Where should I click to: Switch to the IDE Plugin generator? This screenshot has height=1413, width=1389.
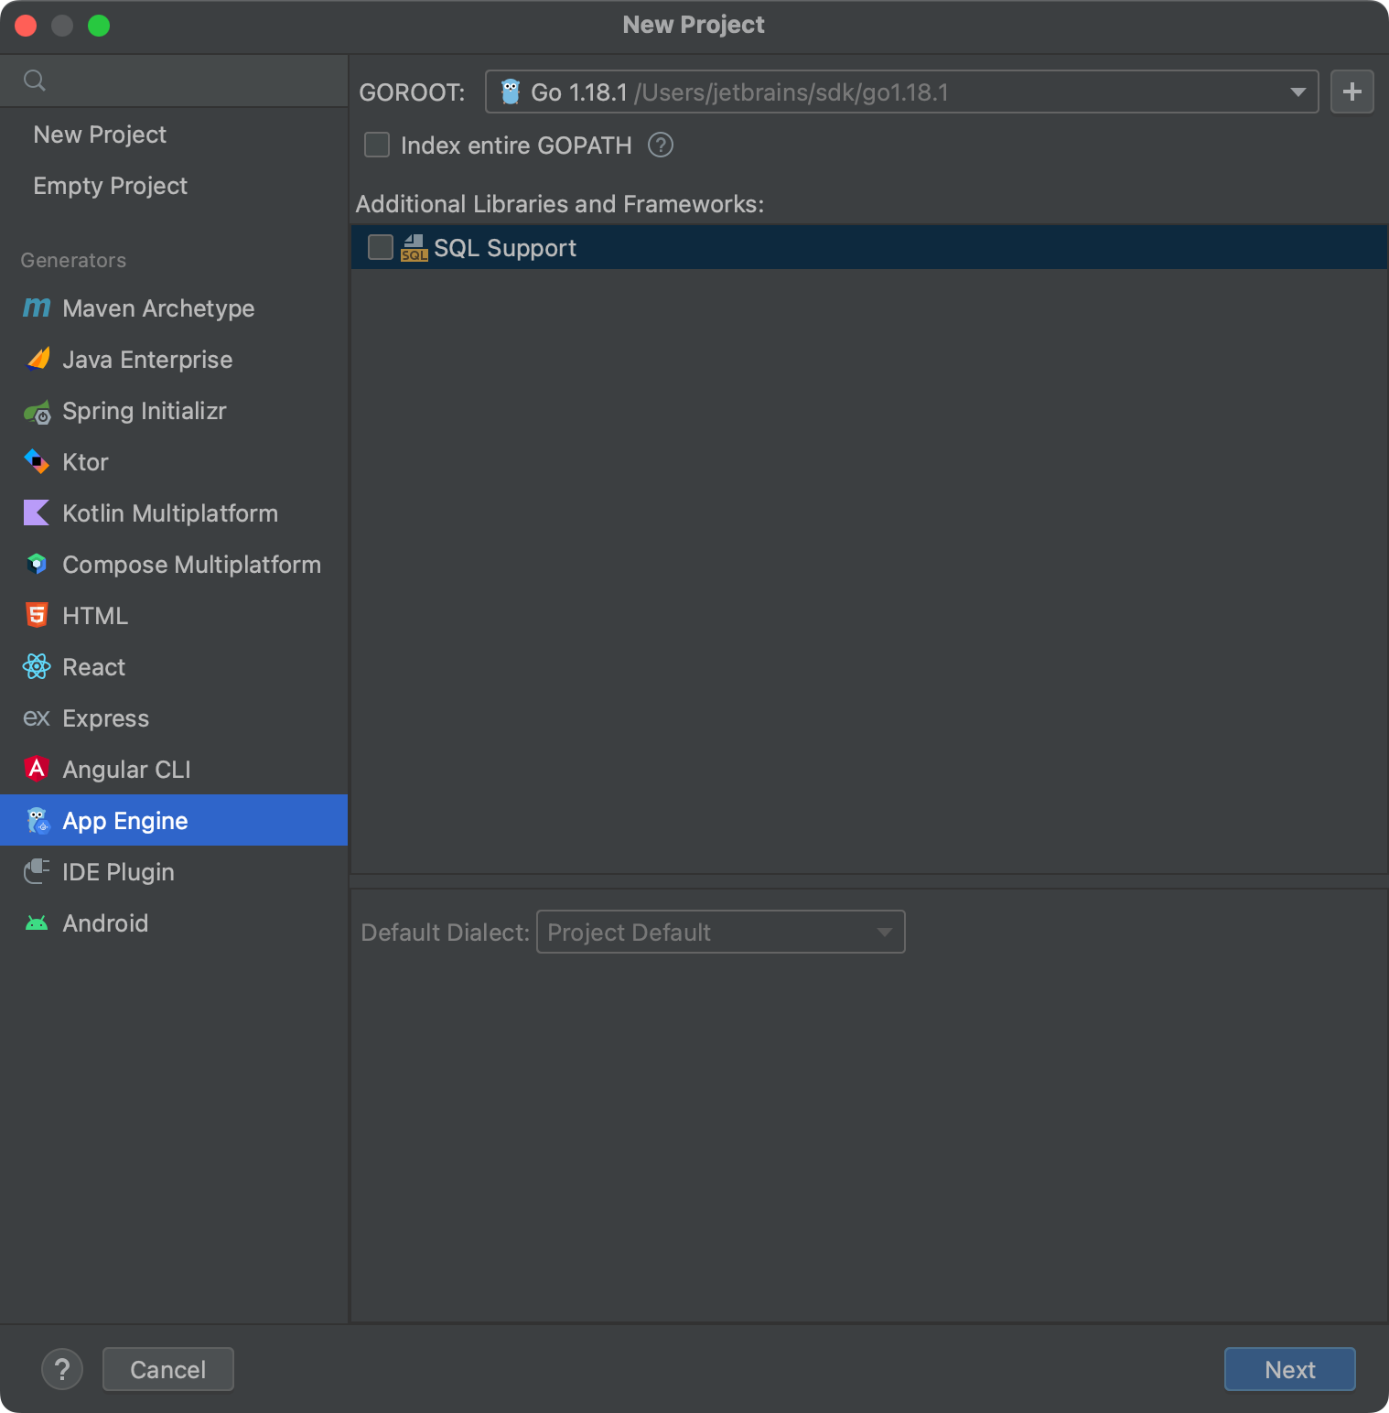[117, 872]
